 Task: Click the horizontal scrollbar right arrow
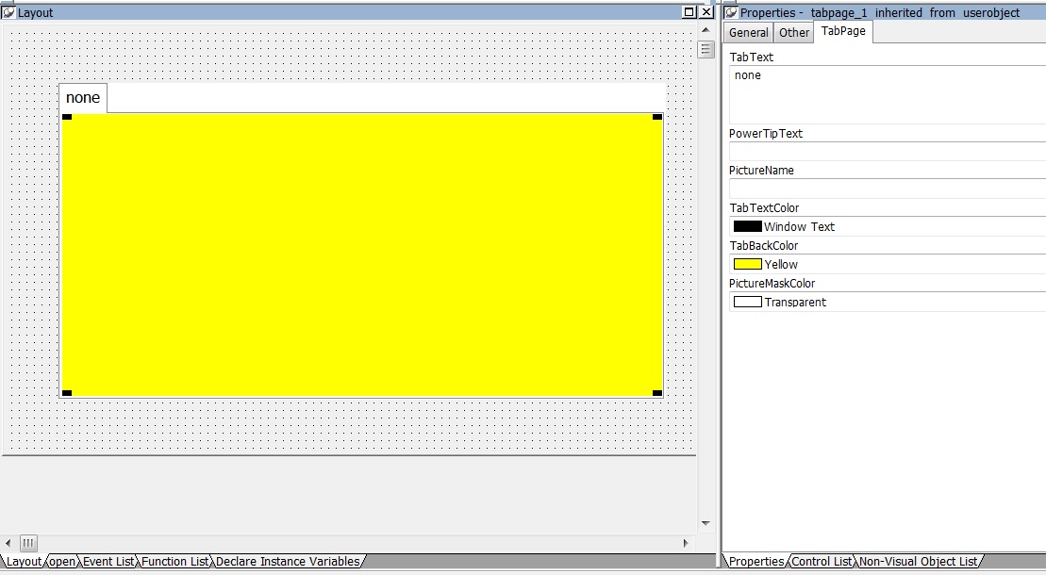coord(686,543)
